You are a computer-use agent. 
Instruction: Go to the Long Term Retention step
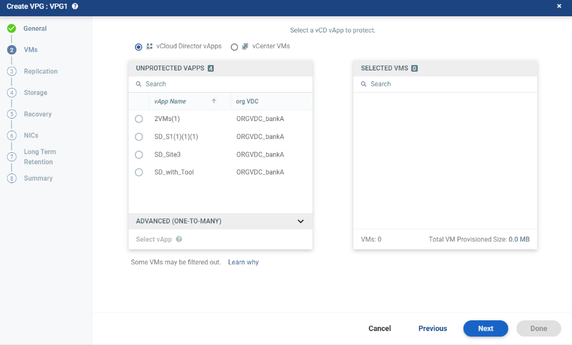tap(40, 157)
